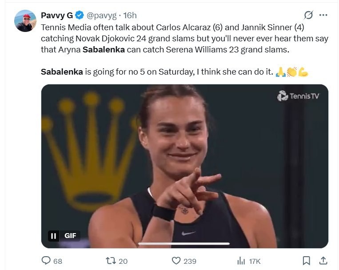Click the 16h timestamp link
This screenshot has width=339, height=270.
(x=130, y=16)
